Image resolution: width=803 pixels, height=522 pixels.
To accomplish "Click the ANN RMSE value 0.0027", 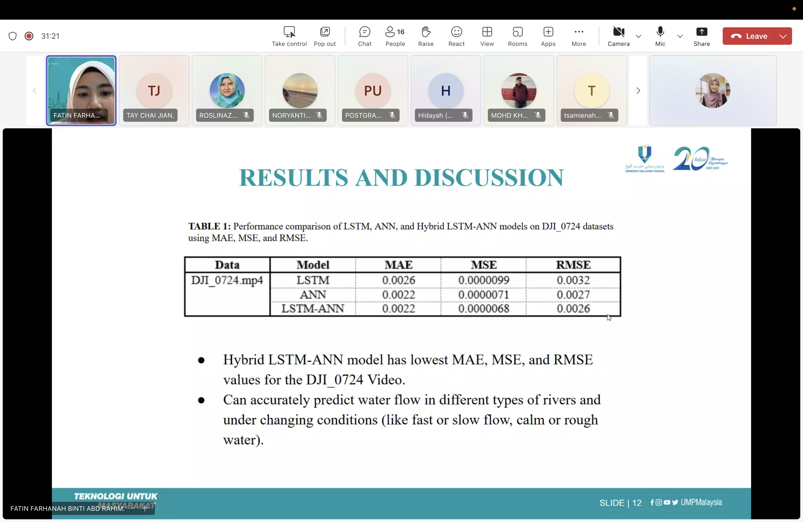I will pyautogui.click(x=573, y=295).
